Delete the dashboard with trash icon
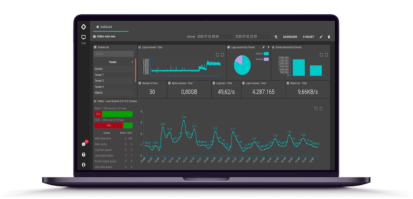 329,37
